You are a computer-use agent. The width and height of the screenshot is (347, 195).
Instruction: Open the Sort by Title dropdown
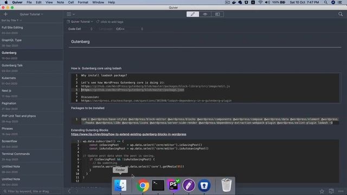pos(11,21)
